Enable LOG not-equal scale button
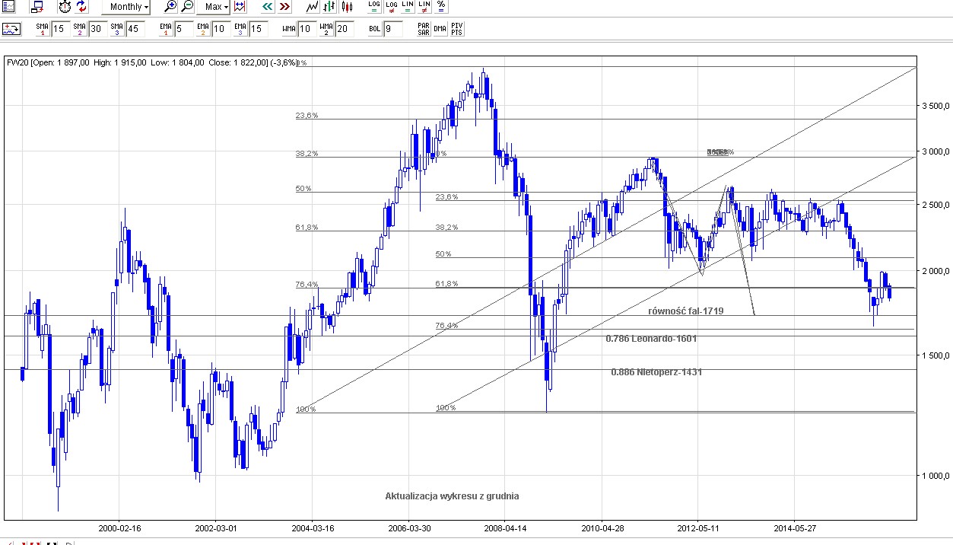Viewport: 953px width, 545px height. tap(391, 7)
